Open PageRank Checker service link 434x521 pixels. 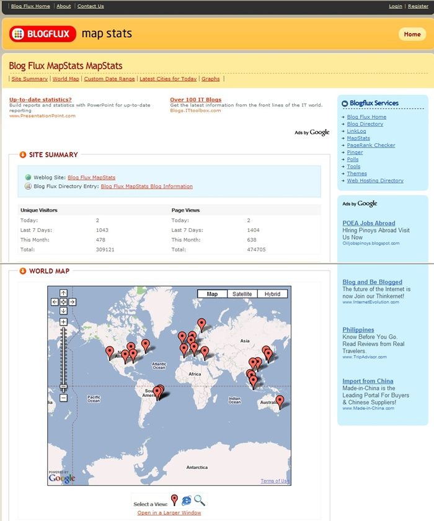371,145
